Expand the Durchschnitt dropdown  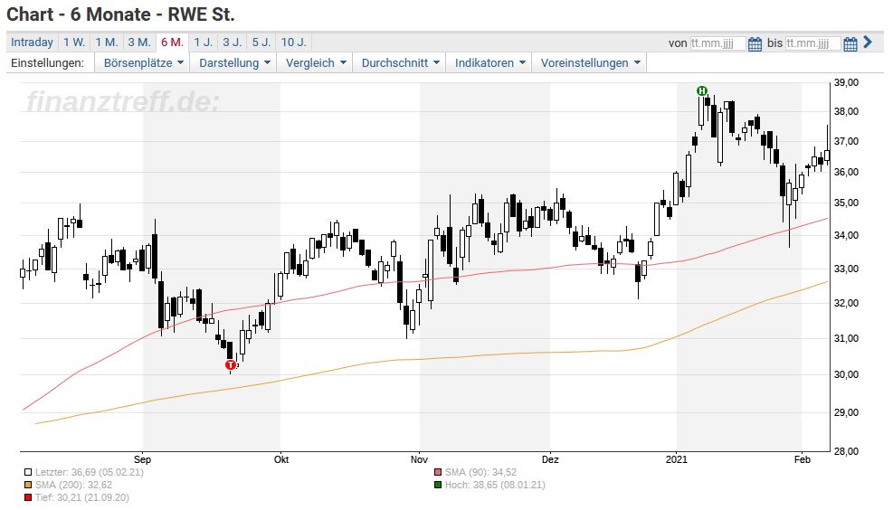click(400, 63)
